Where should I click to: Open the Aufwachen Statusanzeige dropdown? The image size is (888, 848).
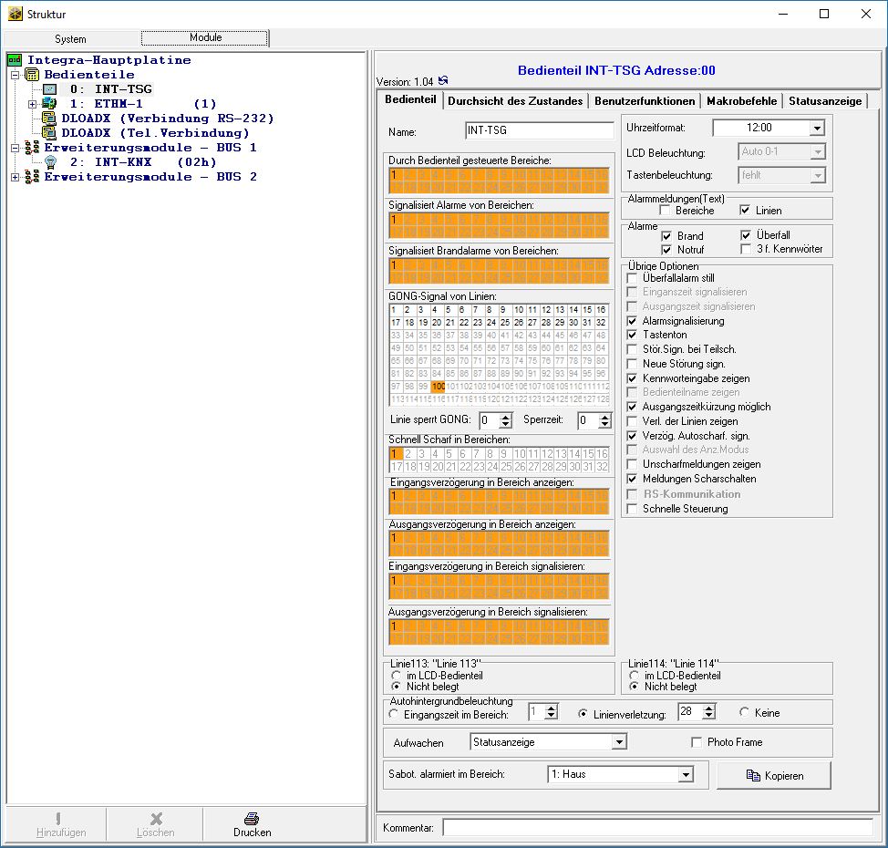click(619, 742)
